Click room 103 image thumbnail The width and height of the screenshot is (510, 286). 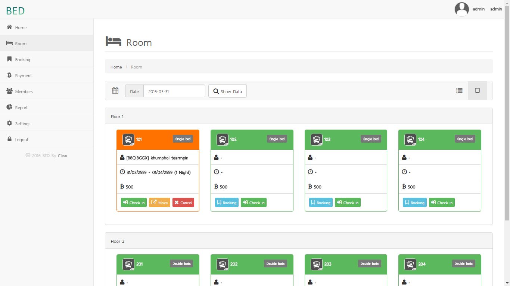[317, 140]
